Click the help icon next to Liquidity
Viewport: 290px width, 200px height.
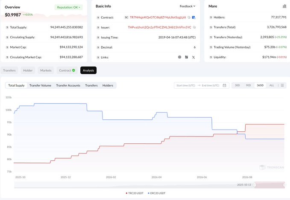click(211, 58)
